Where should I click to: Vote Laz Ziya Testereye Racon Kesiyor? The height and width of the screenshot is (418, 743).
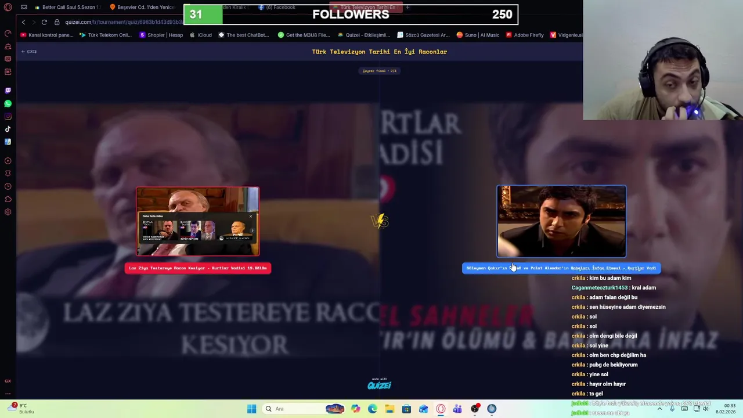(198, 268)
